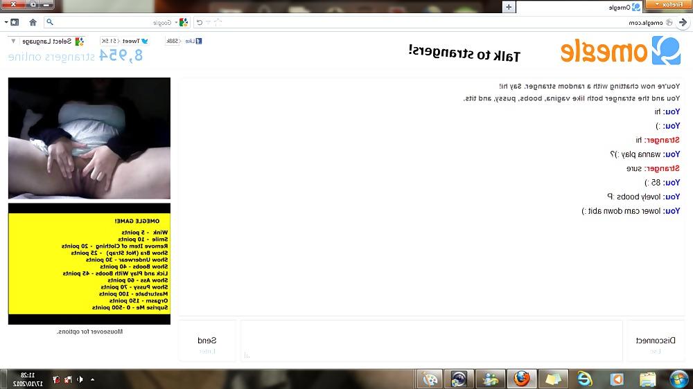This screenshot has width=693, height=389.
Task: Click the 'Talk to strangers!' heading
Action: pyautogui.click(x=464, y=53)
